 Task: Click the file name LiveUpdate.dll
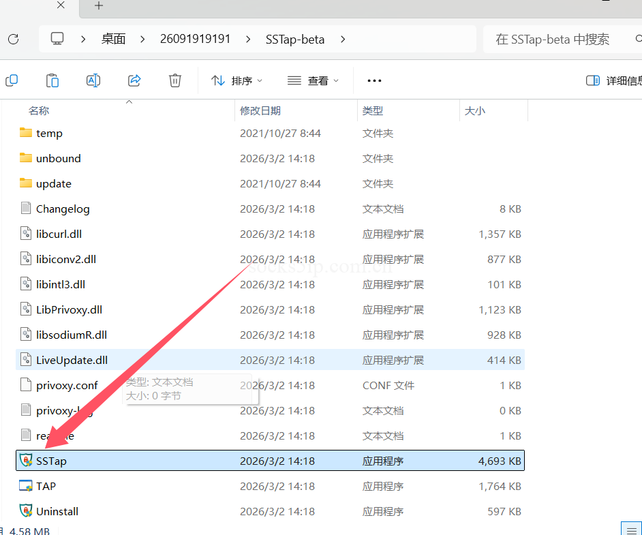pyautogui.click(x=72, y=361)
